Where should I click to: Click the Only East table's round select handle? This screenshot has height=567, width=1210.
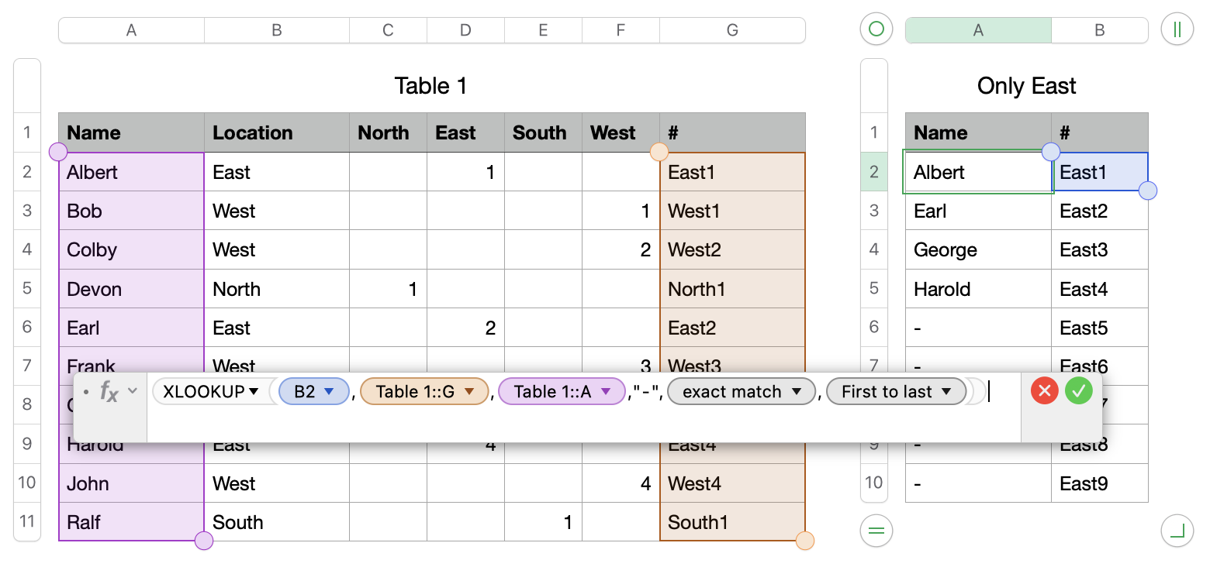tap(876, 29)
